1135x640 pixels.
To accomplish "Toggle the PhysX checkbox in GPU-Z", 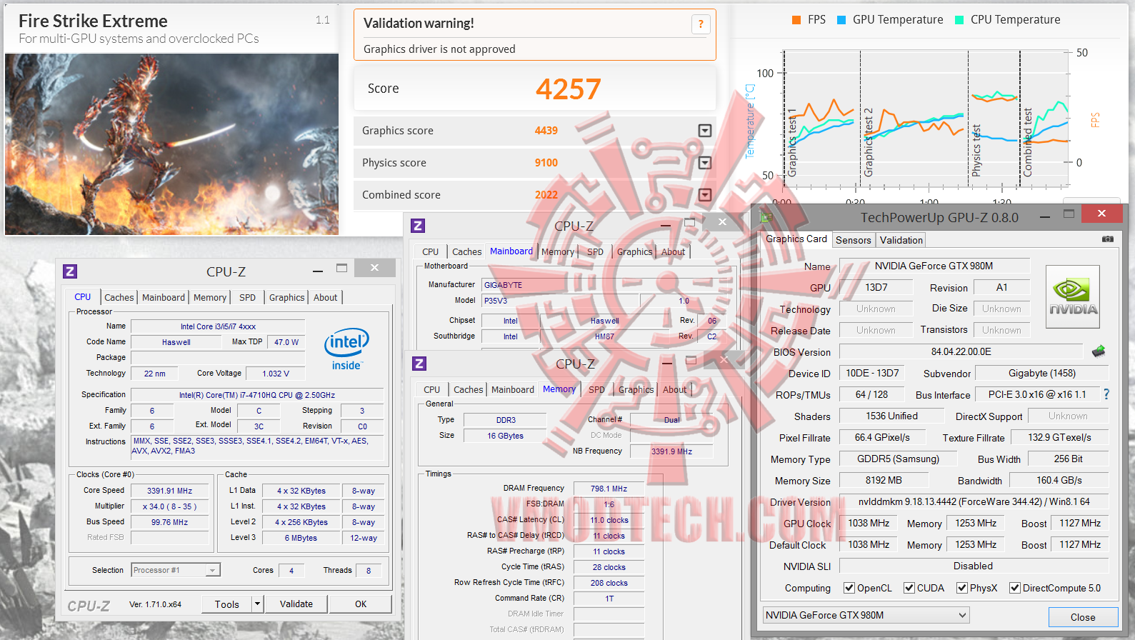I will pyautogui.click(x=962, y=588).
